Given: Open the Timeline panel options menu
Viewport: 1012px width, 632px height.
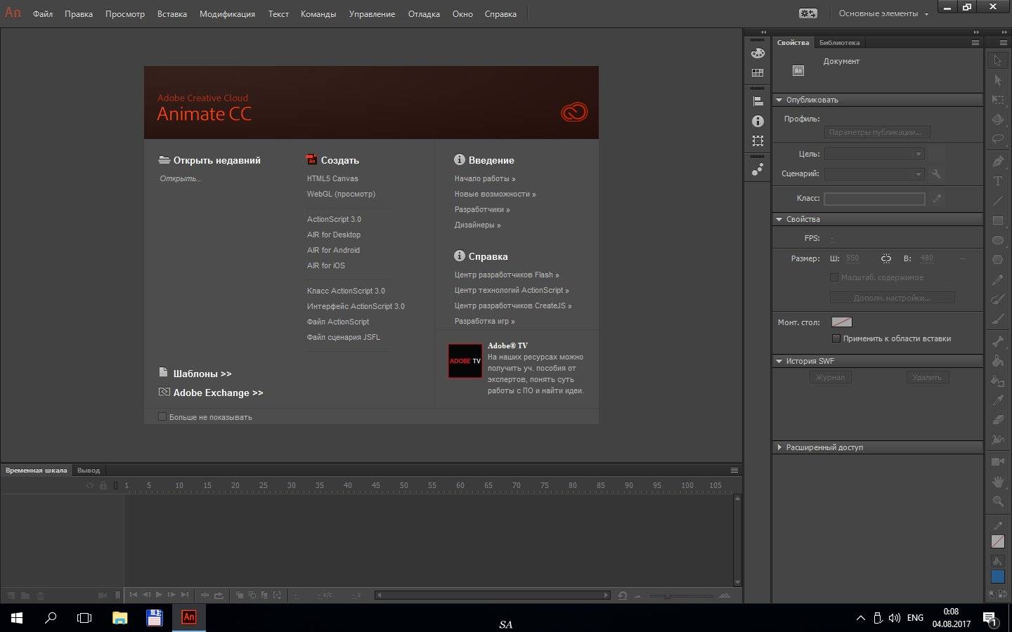Looking at the screenshot, I should pyautogui.click(x=734, y=470).
